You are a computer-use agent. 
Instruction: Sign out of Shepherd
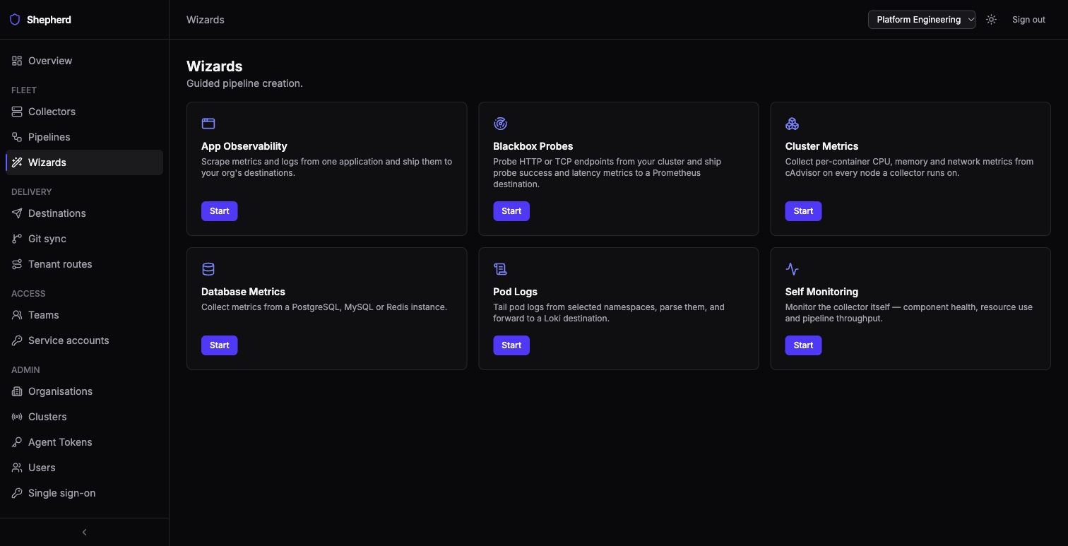pos(1028,20)
